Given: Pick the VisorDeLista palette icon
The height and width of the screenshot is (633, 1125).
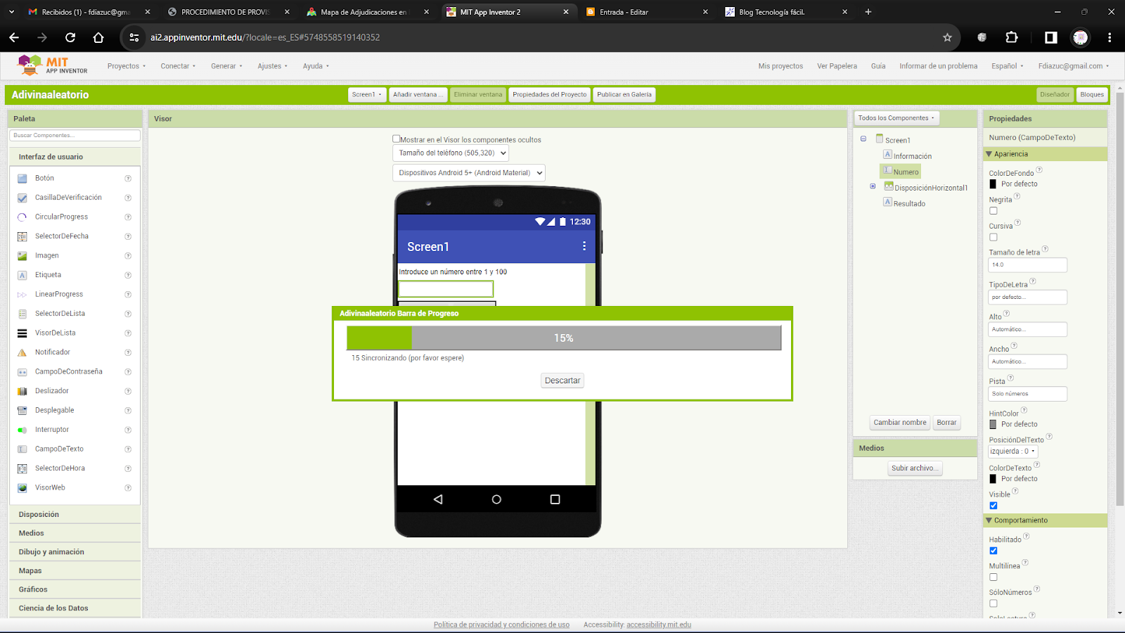Looking at the screenshot, I should pyautogui.click(x=22, y=333).
